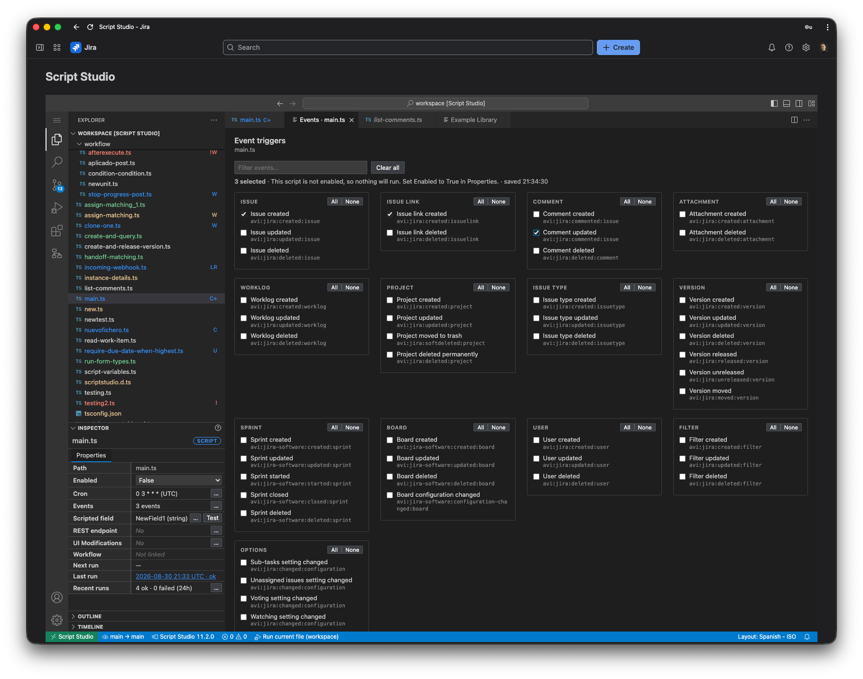Collapse the Inspector section
The image size is (863, 679).
[73, 428]
